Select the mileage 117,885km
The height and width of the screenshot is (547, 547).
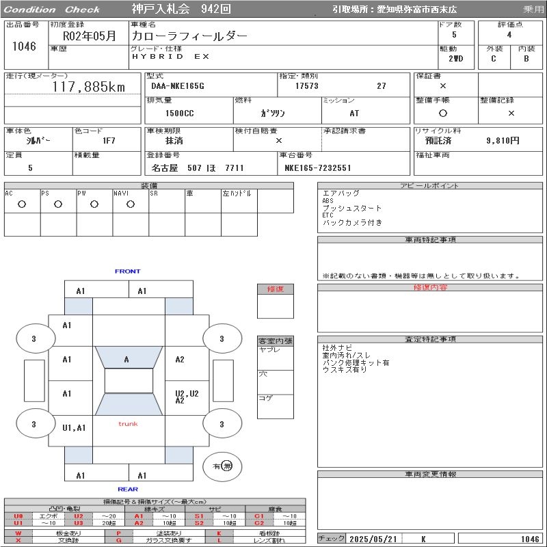coord(89,87)
